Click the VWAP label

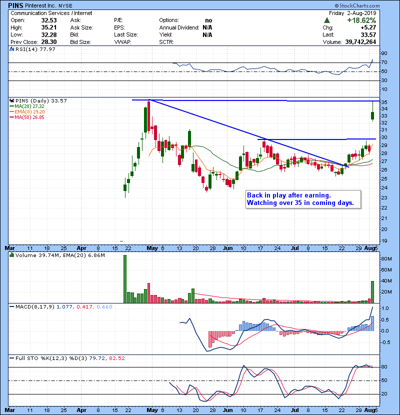coord(122,42)
